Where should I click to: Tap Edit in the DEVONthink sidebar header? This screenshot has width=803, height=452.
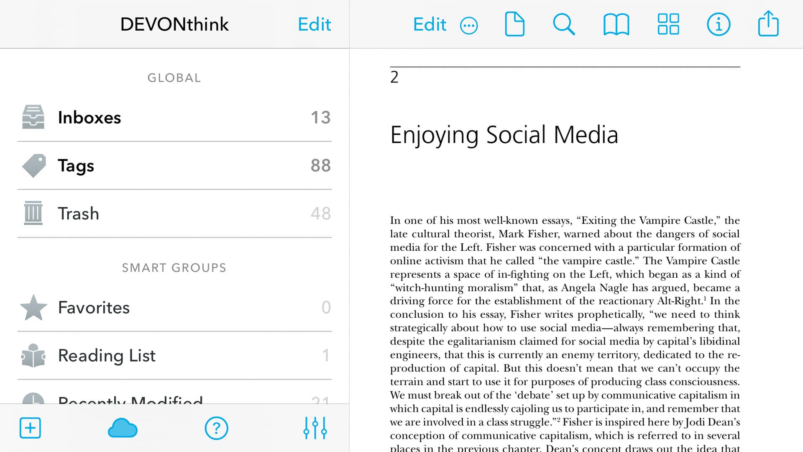click(314, 24)
